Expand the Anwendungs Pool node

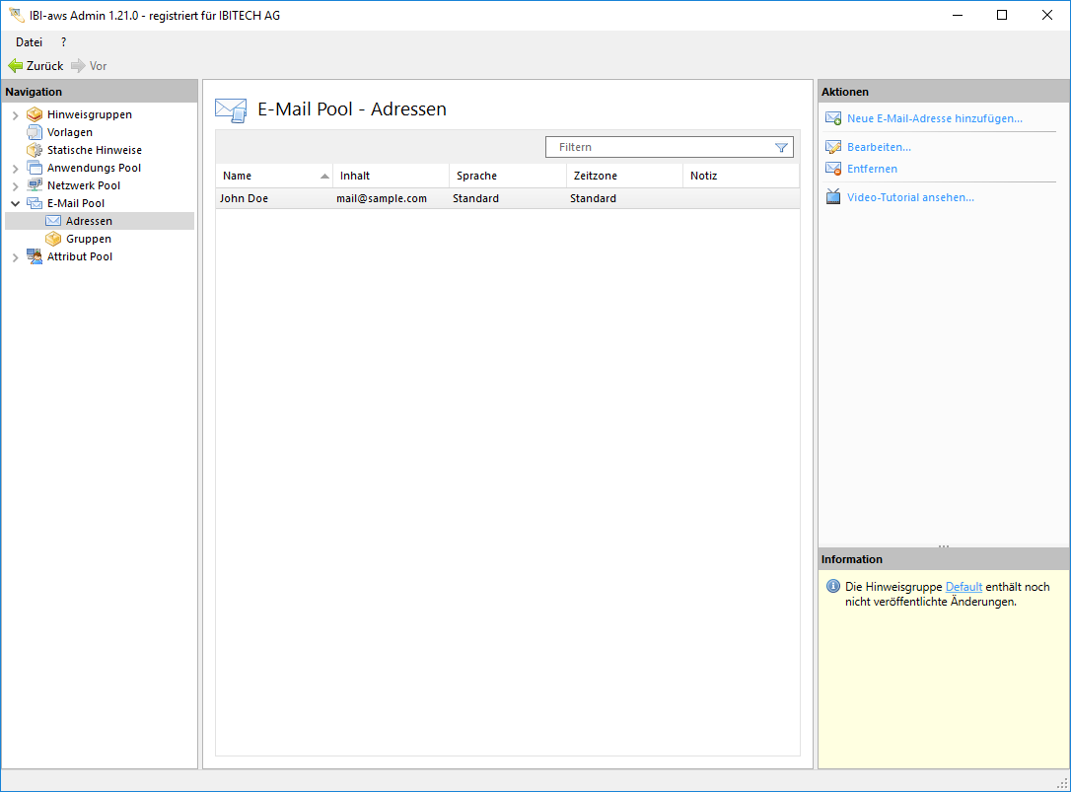pyautogui.click(x=15, y=169)
